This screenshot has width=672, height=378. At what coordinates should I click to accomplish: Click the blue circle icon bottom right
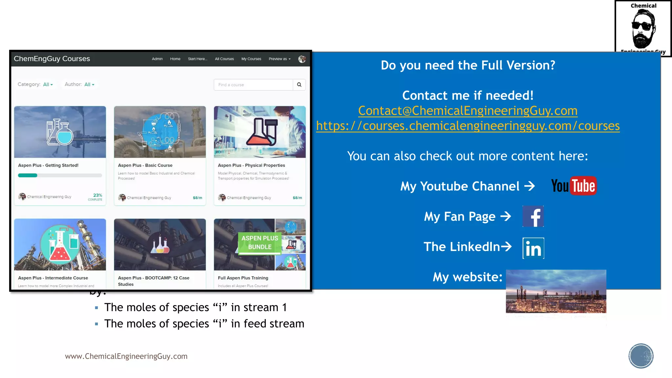(641, 356)
